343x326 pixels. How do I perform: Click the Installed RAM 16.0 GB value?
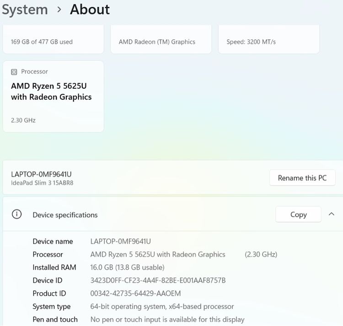coord(127,267)
